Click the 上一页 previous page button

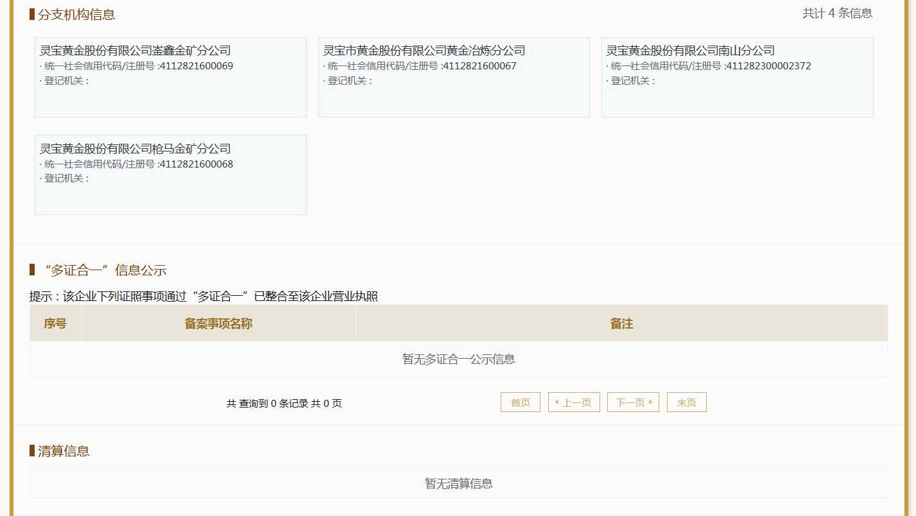point(574,402)
